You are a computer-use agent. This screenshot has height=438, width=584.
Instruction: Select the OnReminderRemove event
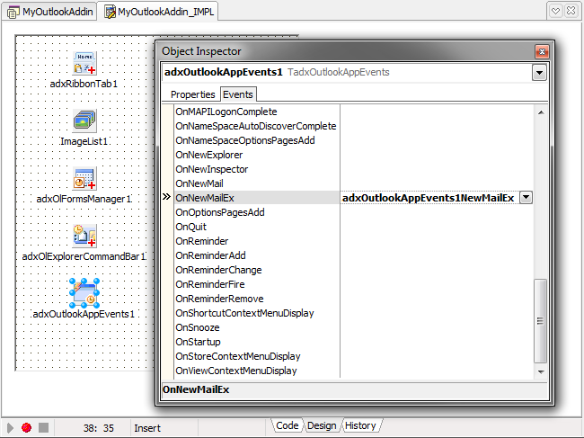coord(219,299)
